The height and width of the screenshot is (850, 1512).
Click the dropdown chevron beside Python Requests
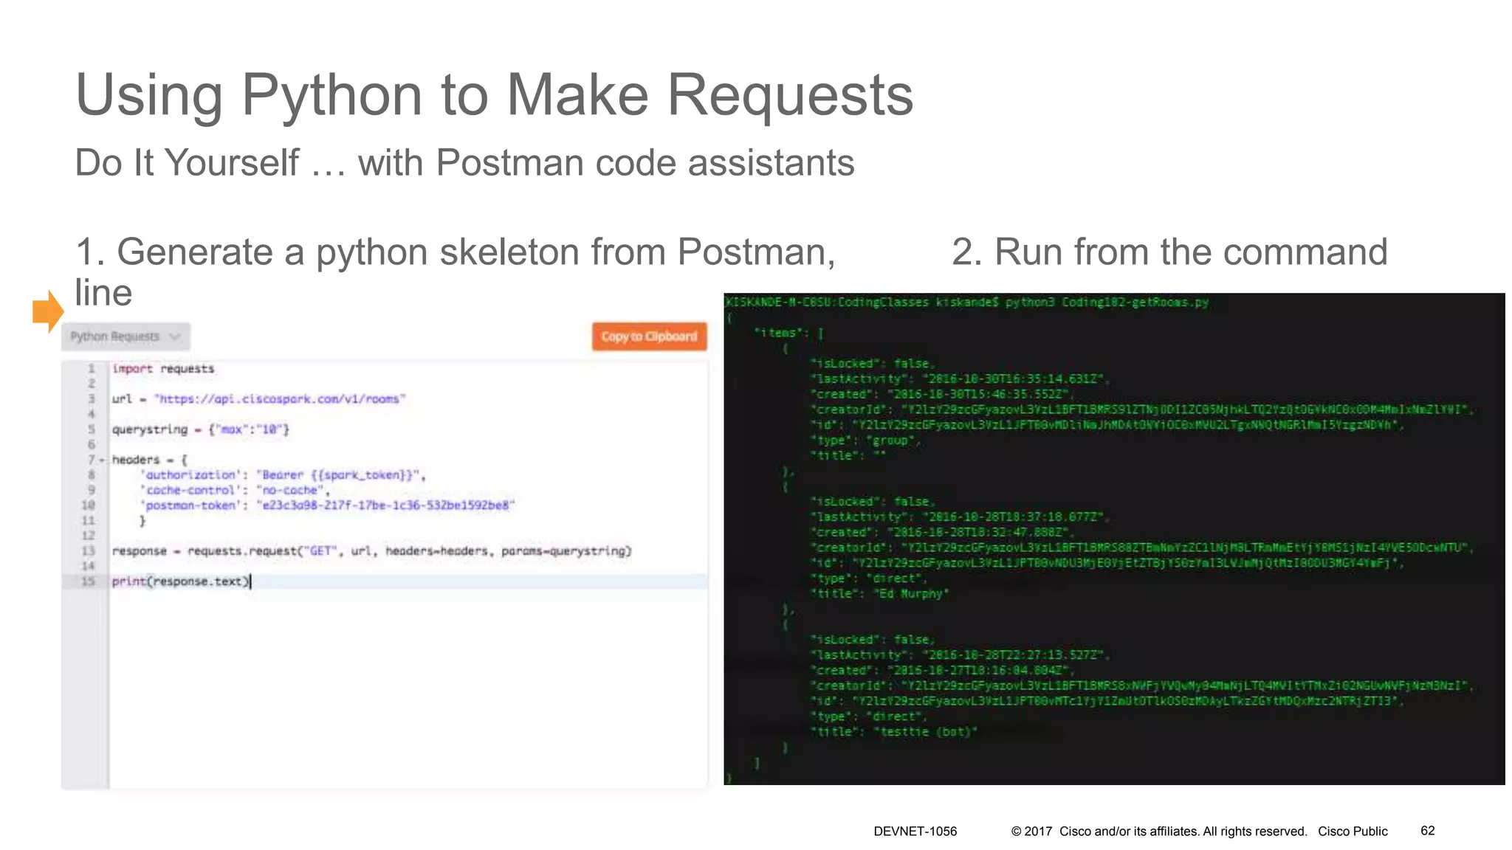175,336
